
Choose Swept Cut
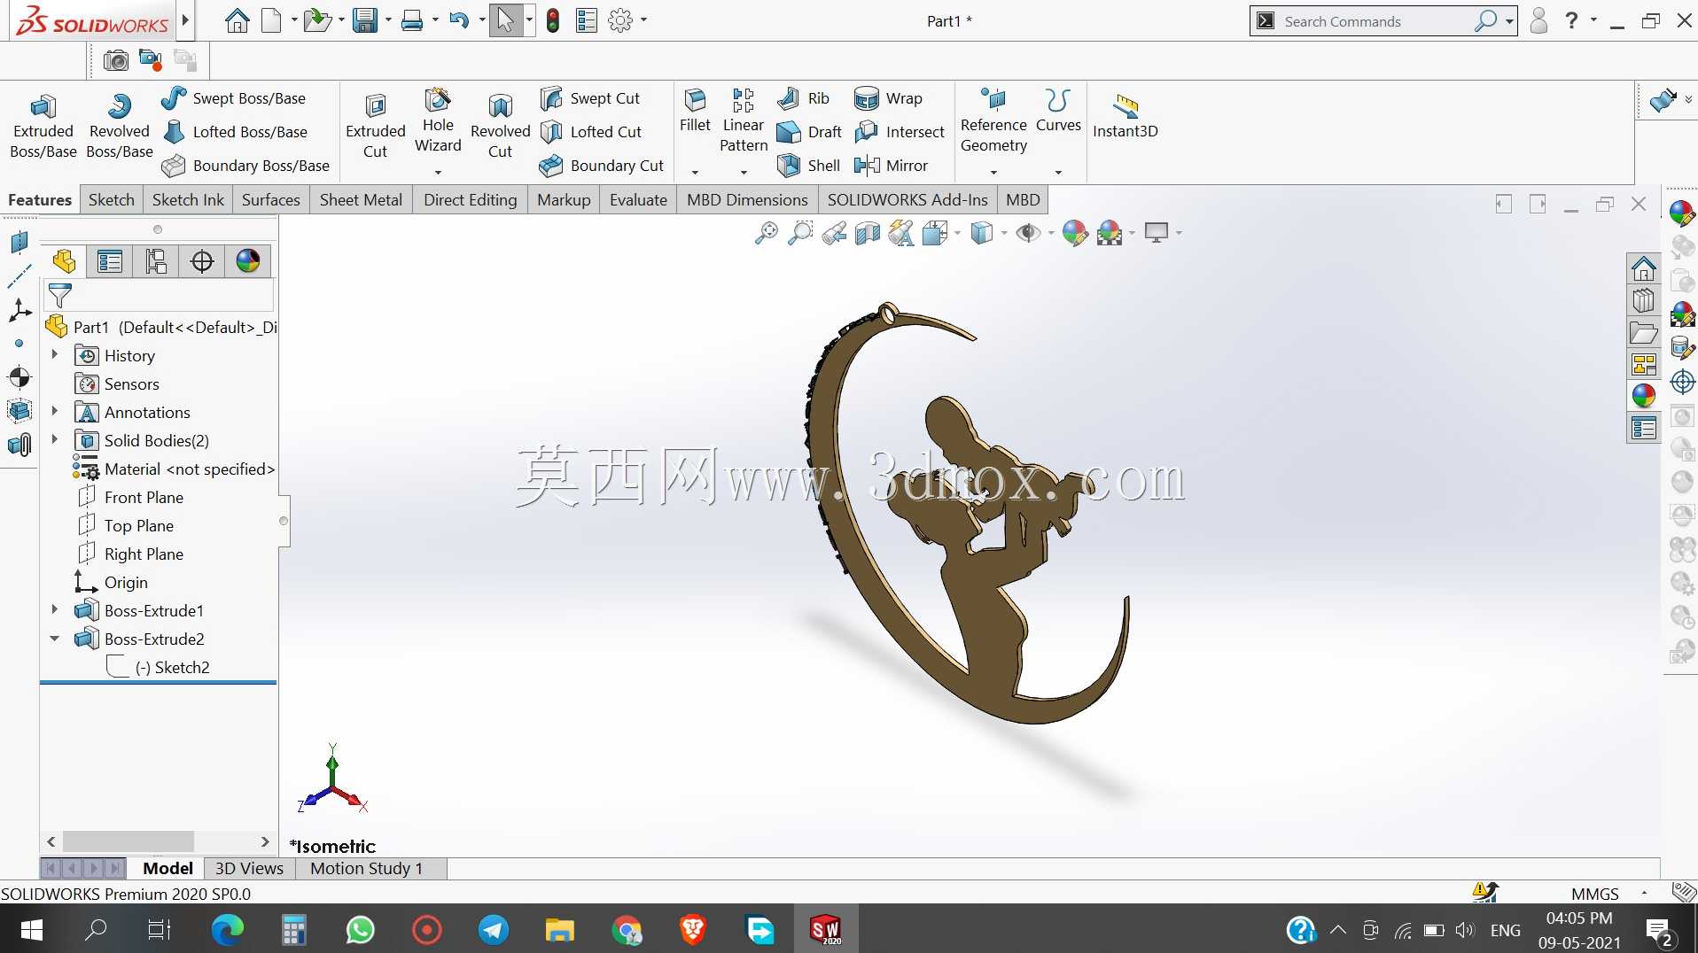[x=590, y=98]
